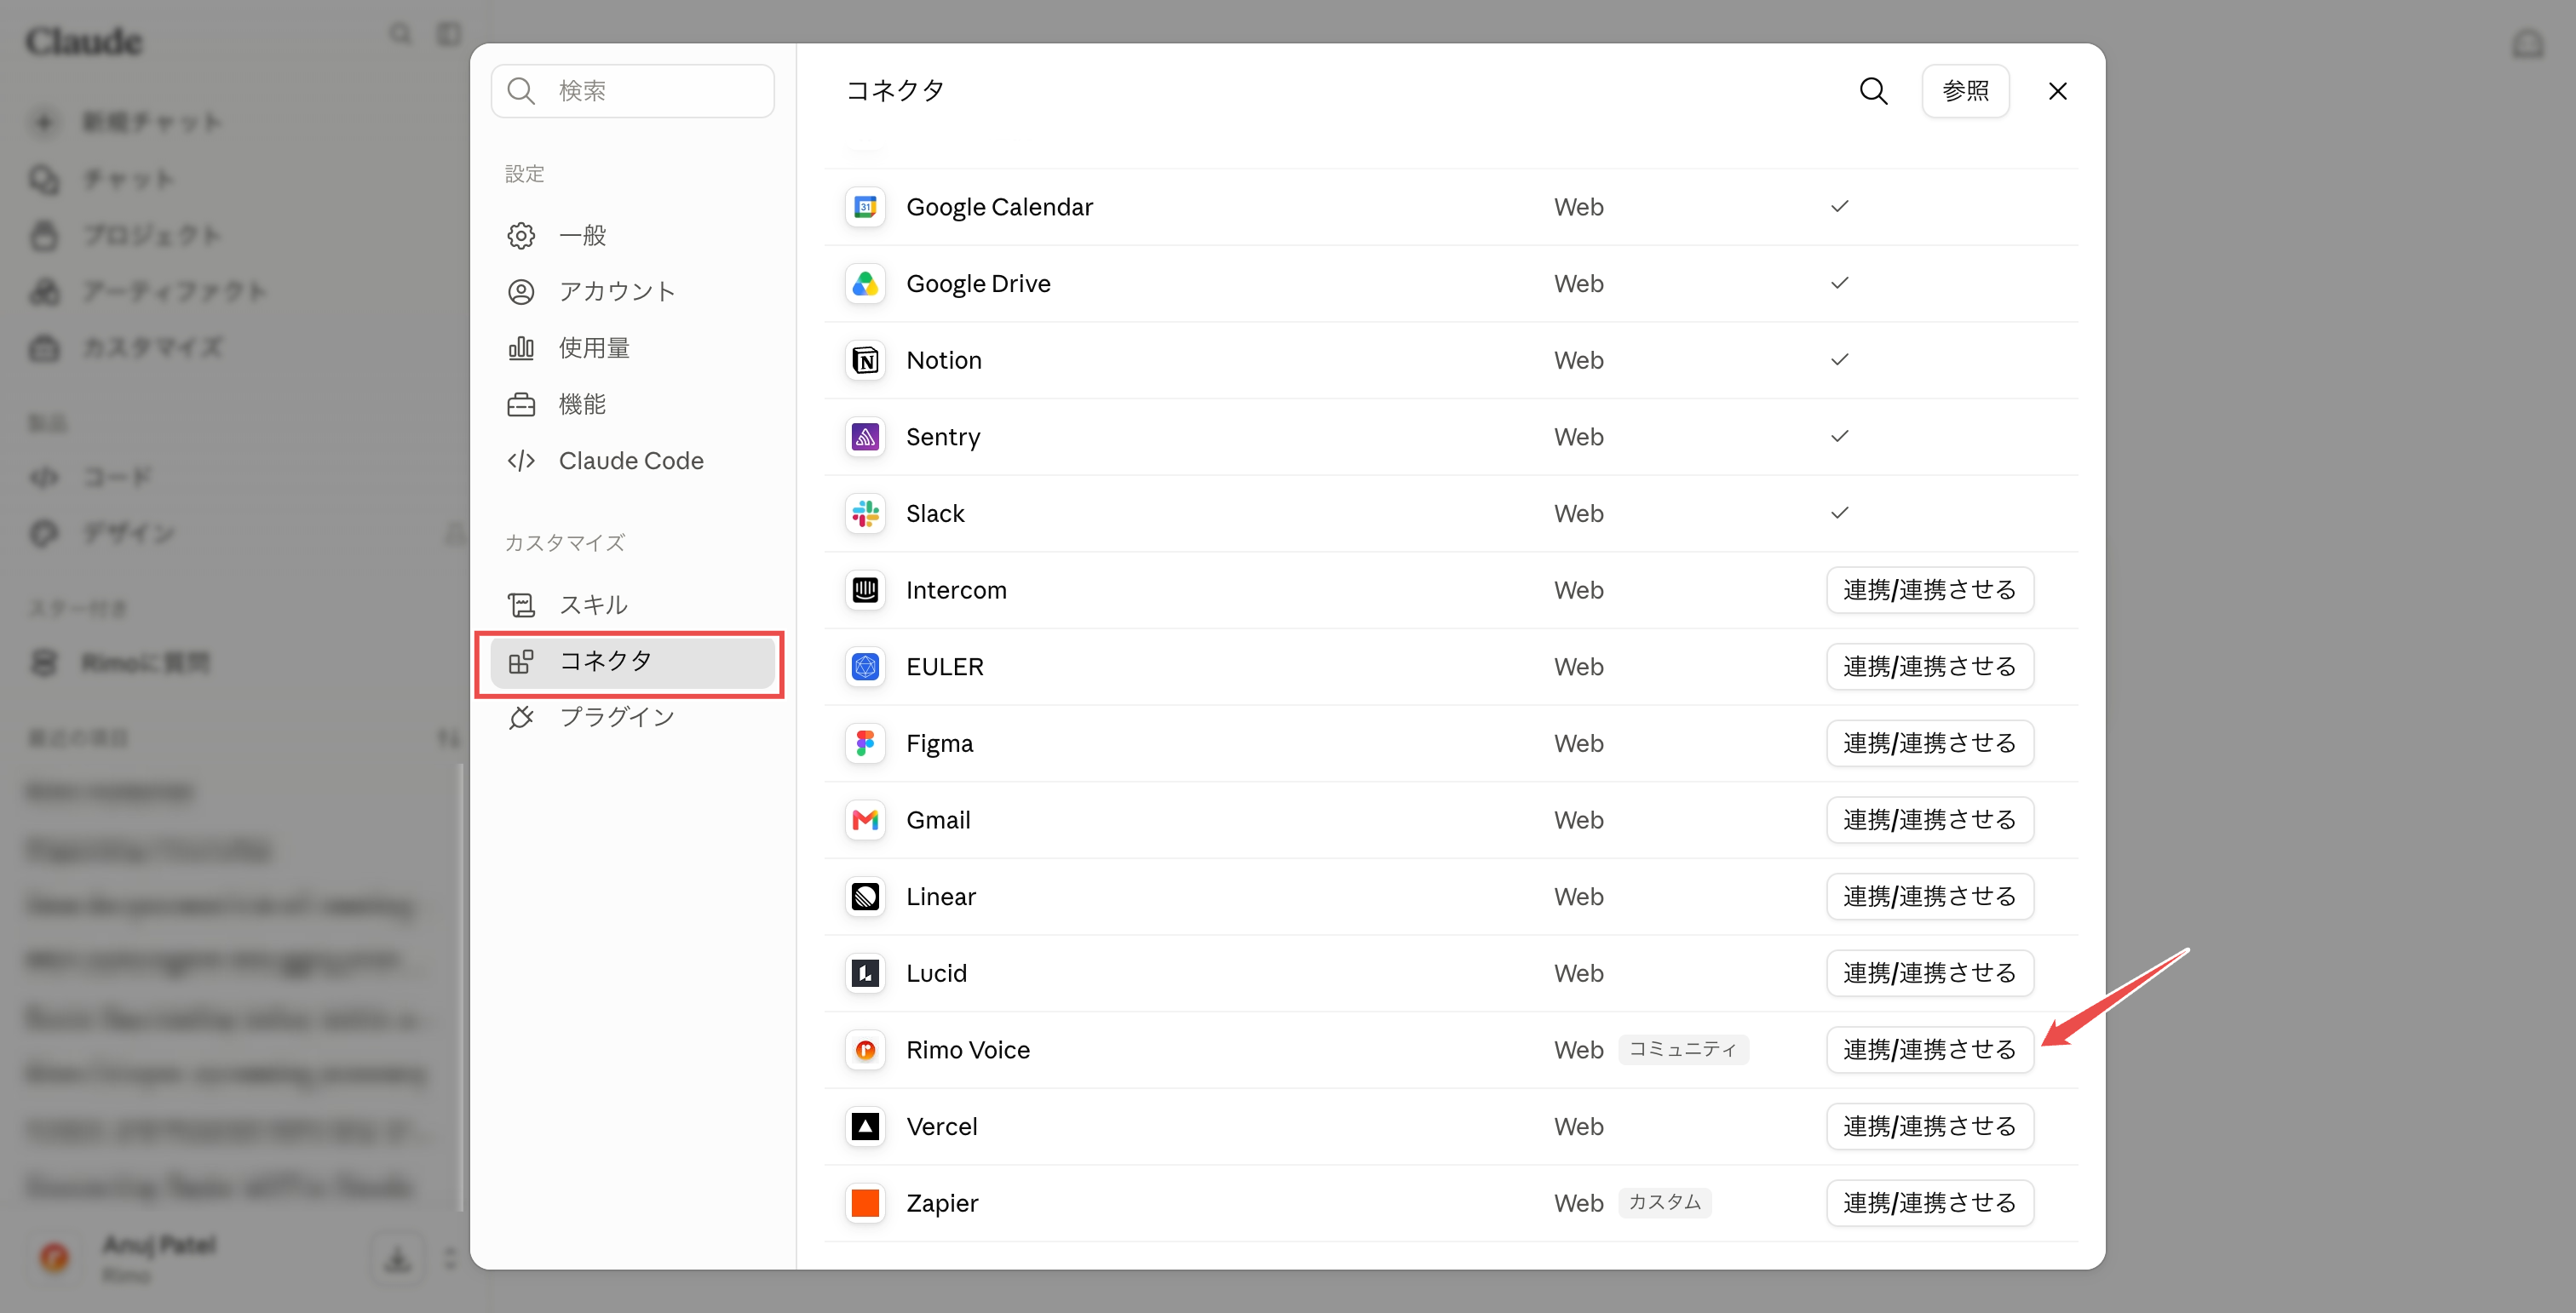Connect EULER with 連携/連携させる button
This screenshot has width=2576, height=1313.
(x=1929, y=667)
